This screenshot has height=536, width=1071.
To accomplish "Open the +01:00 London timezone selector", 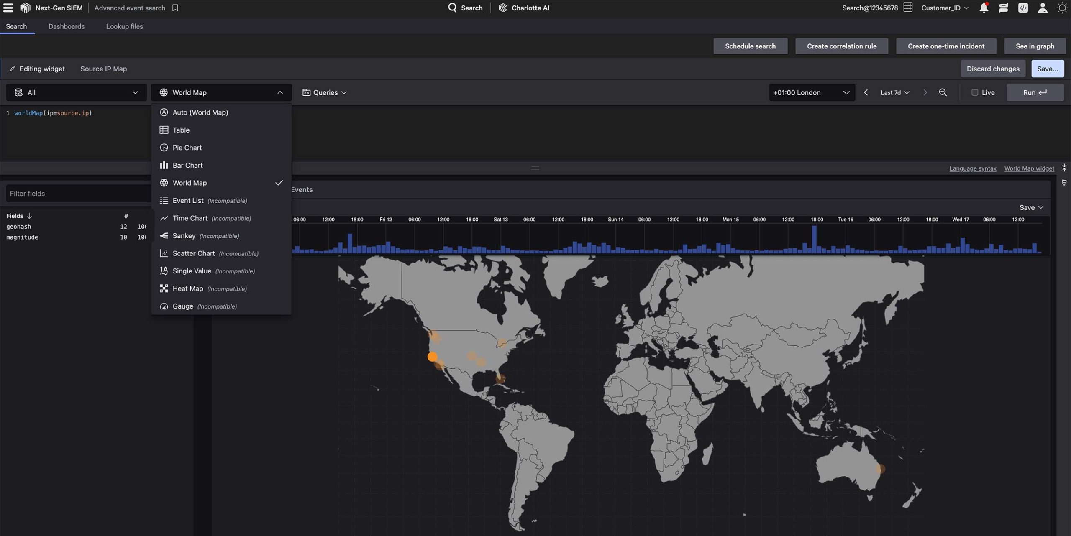I will click(811, 92).
